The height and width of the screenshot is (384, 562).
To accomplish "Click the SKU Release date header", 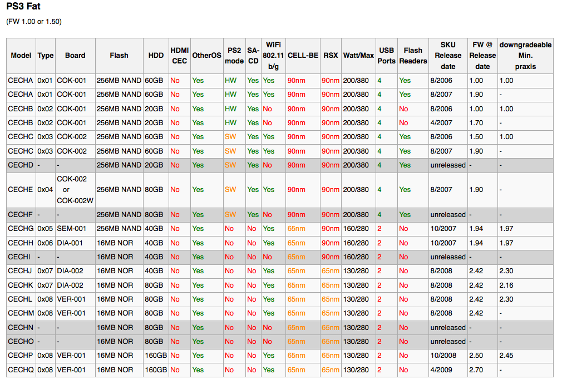I will click(x=448, y=56).
